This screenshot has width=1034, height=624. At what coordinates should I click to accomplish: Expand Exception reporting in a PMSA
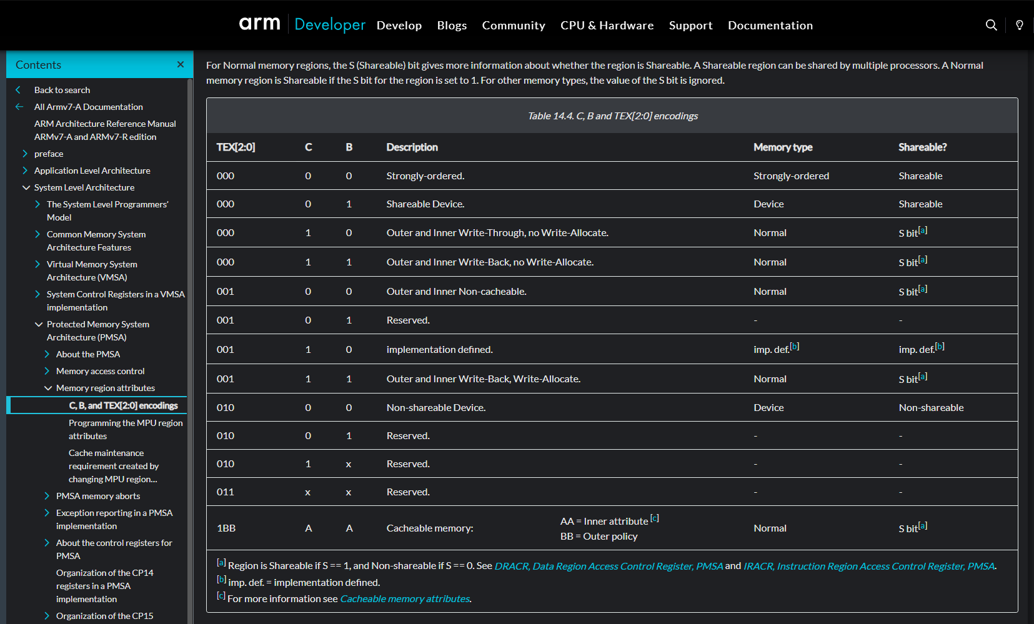click(x=47, y=513)
